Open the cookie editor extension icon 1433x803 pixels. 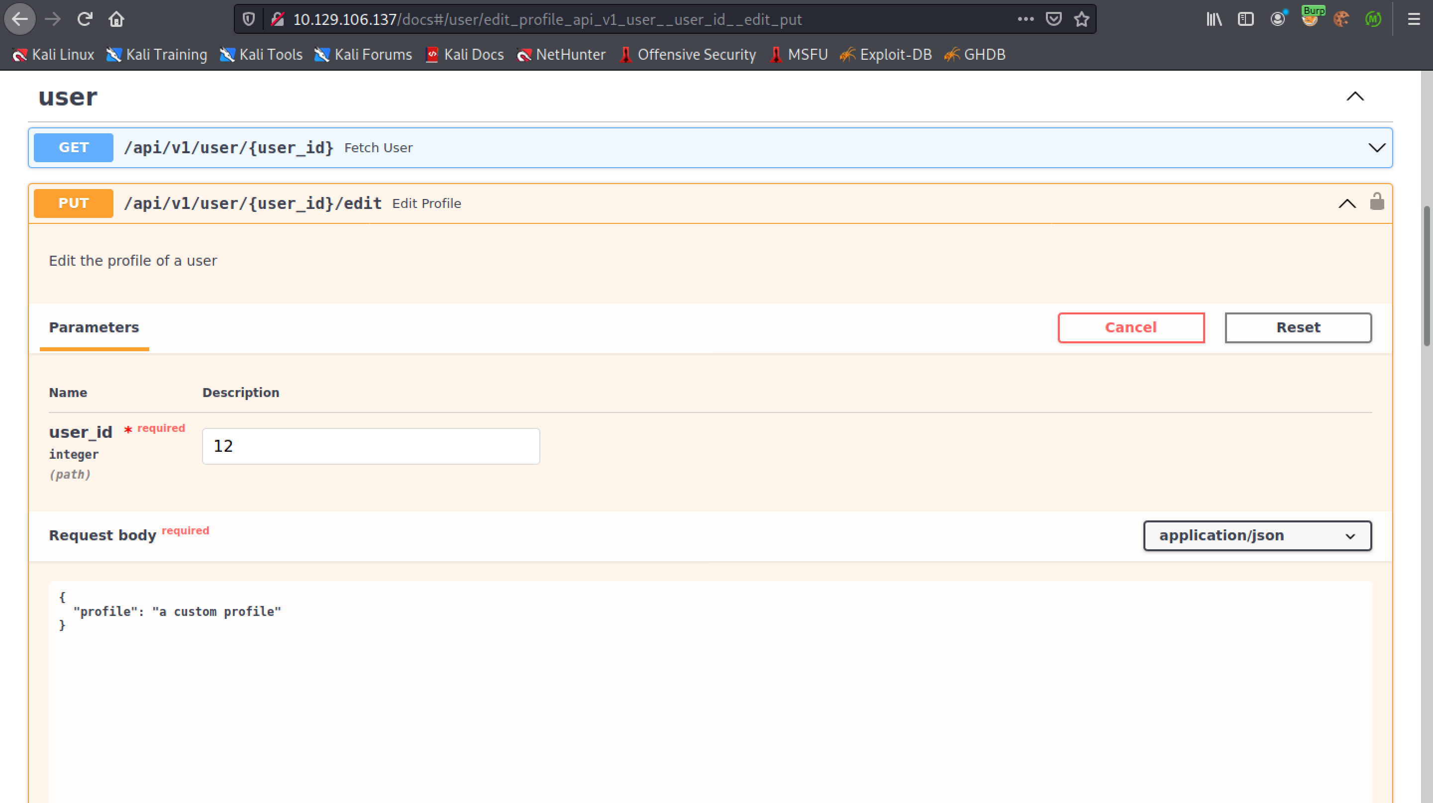click(1341, 19)
